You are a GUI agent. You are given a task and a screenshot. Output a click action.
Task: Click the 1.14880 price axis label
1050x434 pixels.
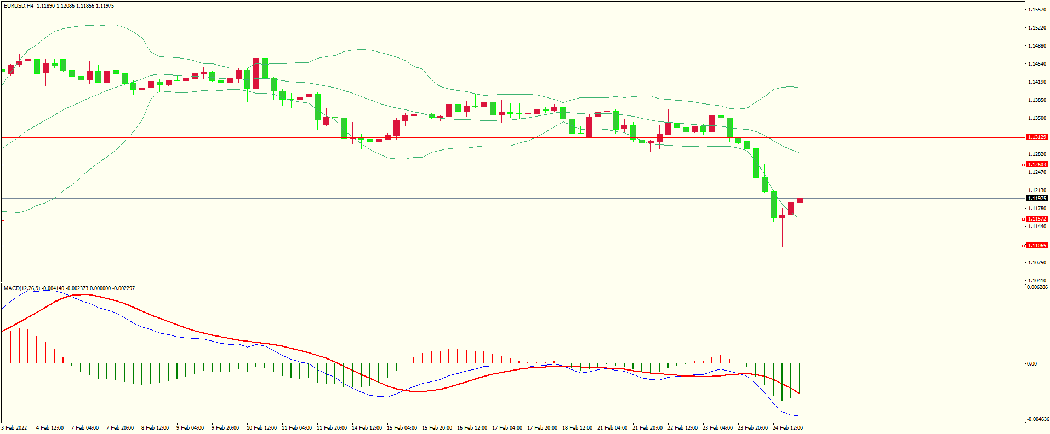[x=1037, y=46]
